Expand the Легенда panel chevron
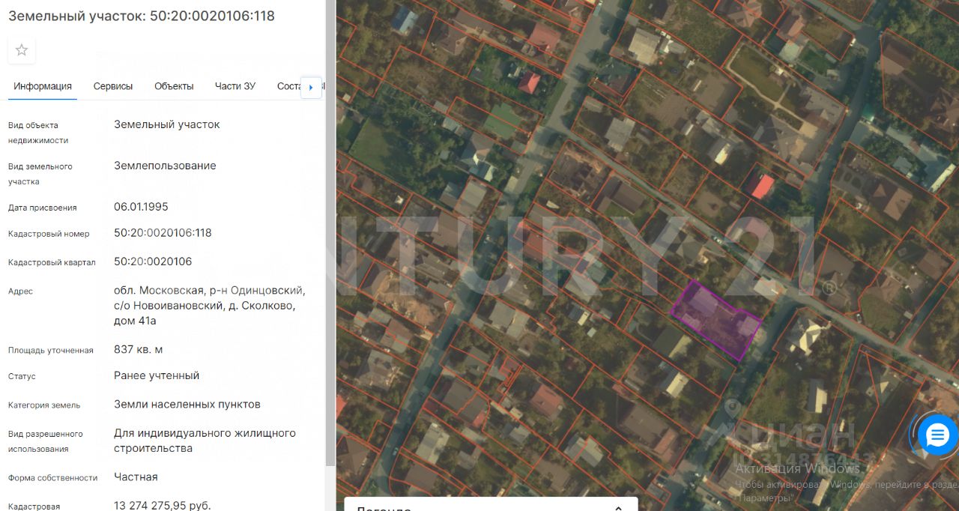This screenshot has width=959, height=511. click(x=619, y=508)
